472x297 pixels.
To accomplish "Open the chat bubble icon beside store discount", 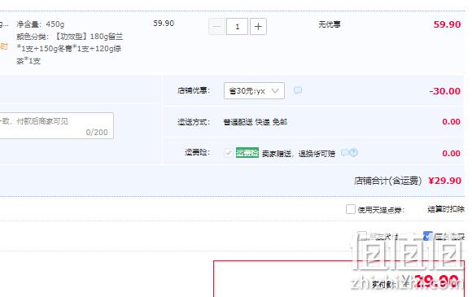I will pyautogui.click(x=298, y=90).
